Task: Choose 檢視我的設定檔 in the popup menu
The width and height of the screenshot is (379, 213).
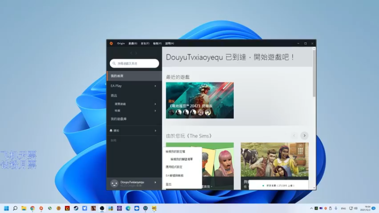Action: 175,151
